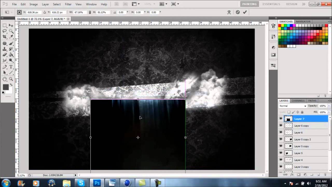Swap foreground and background colors

tap(11, 85)
